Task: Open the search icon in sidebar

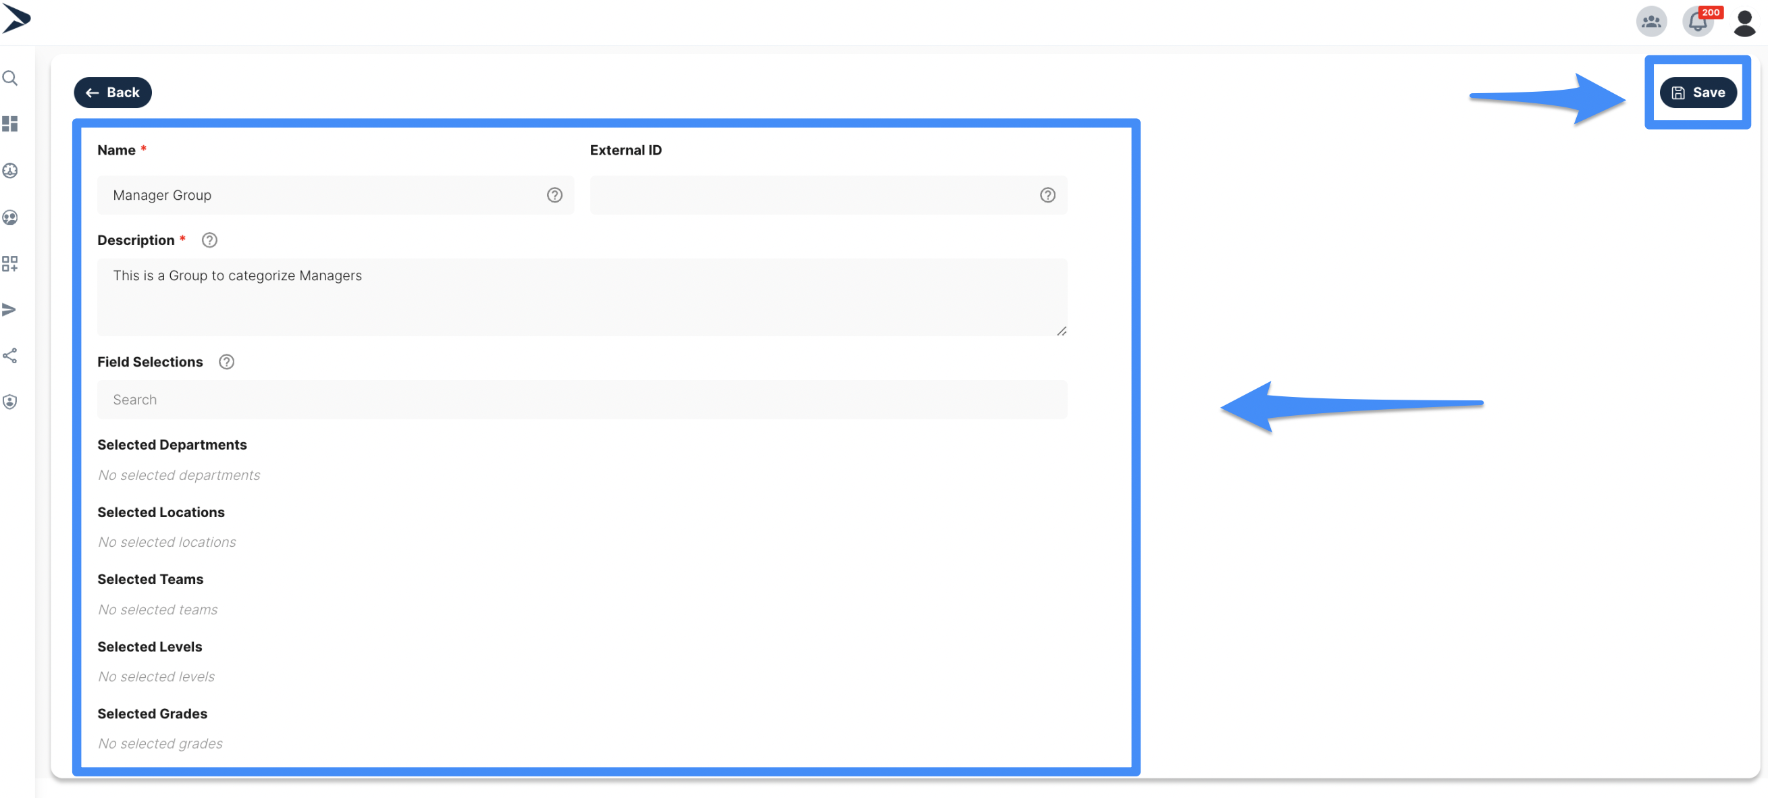Action: click(x=10, y=78)
